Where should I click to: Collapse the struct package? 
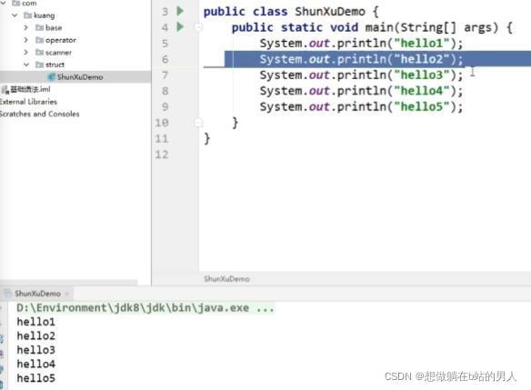[x=26, y=65]
